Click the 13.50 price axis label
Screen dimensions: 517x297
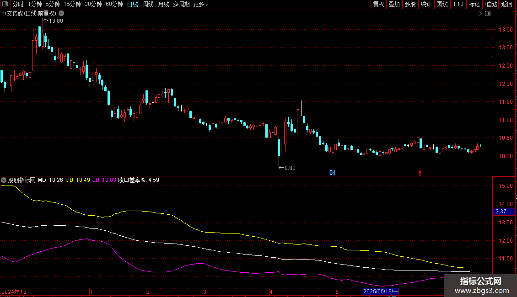506,30
